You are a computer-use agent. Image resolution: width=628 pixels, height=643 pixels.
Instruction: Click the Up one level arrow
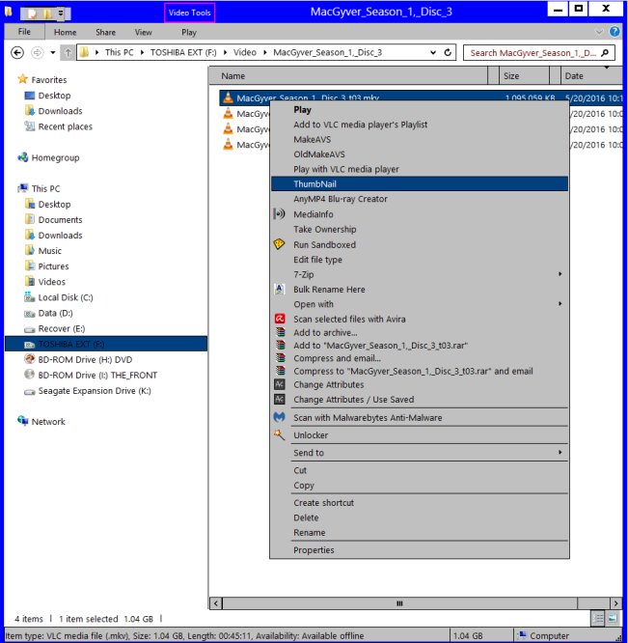[68, 52]
